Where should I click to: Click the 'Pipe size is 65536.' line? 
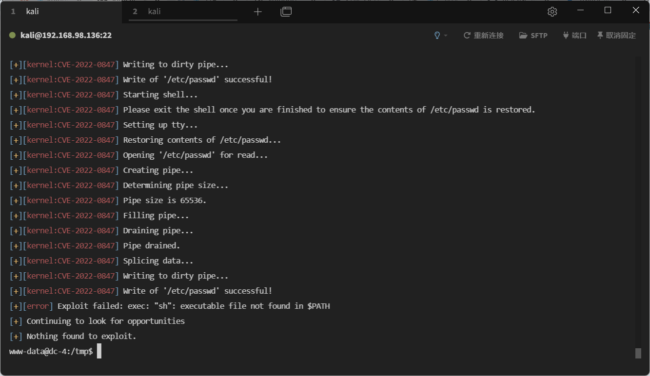108,200
